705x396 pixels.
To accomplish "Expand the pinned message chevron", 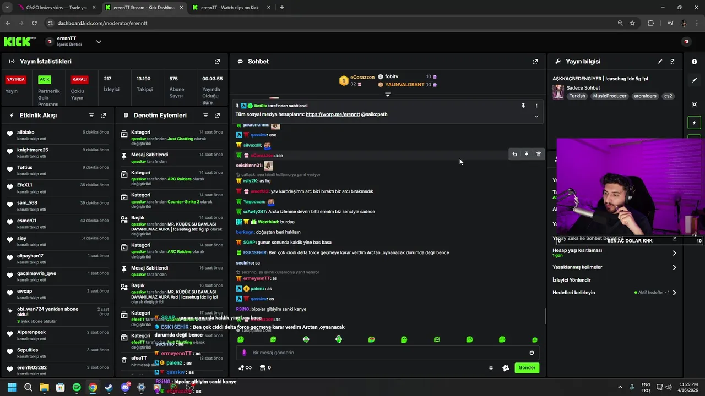I will pos(536,116).
